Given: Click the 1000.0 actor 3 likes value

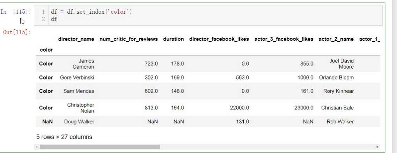Looking at the screenshot, I should pos(306,78).
